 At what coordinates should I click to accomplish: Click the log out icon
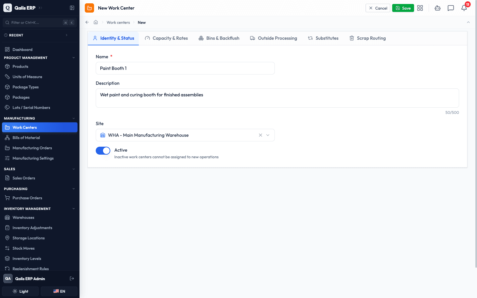coord(72,278)
